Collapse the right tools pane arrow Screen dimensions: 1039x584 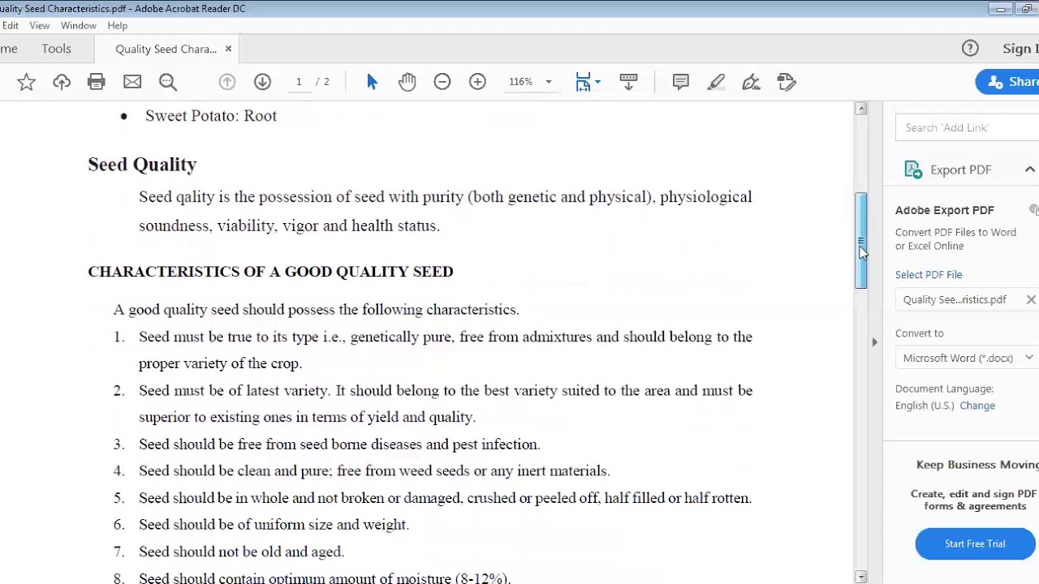tap(874, 342)
